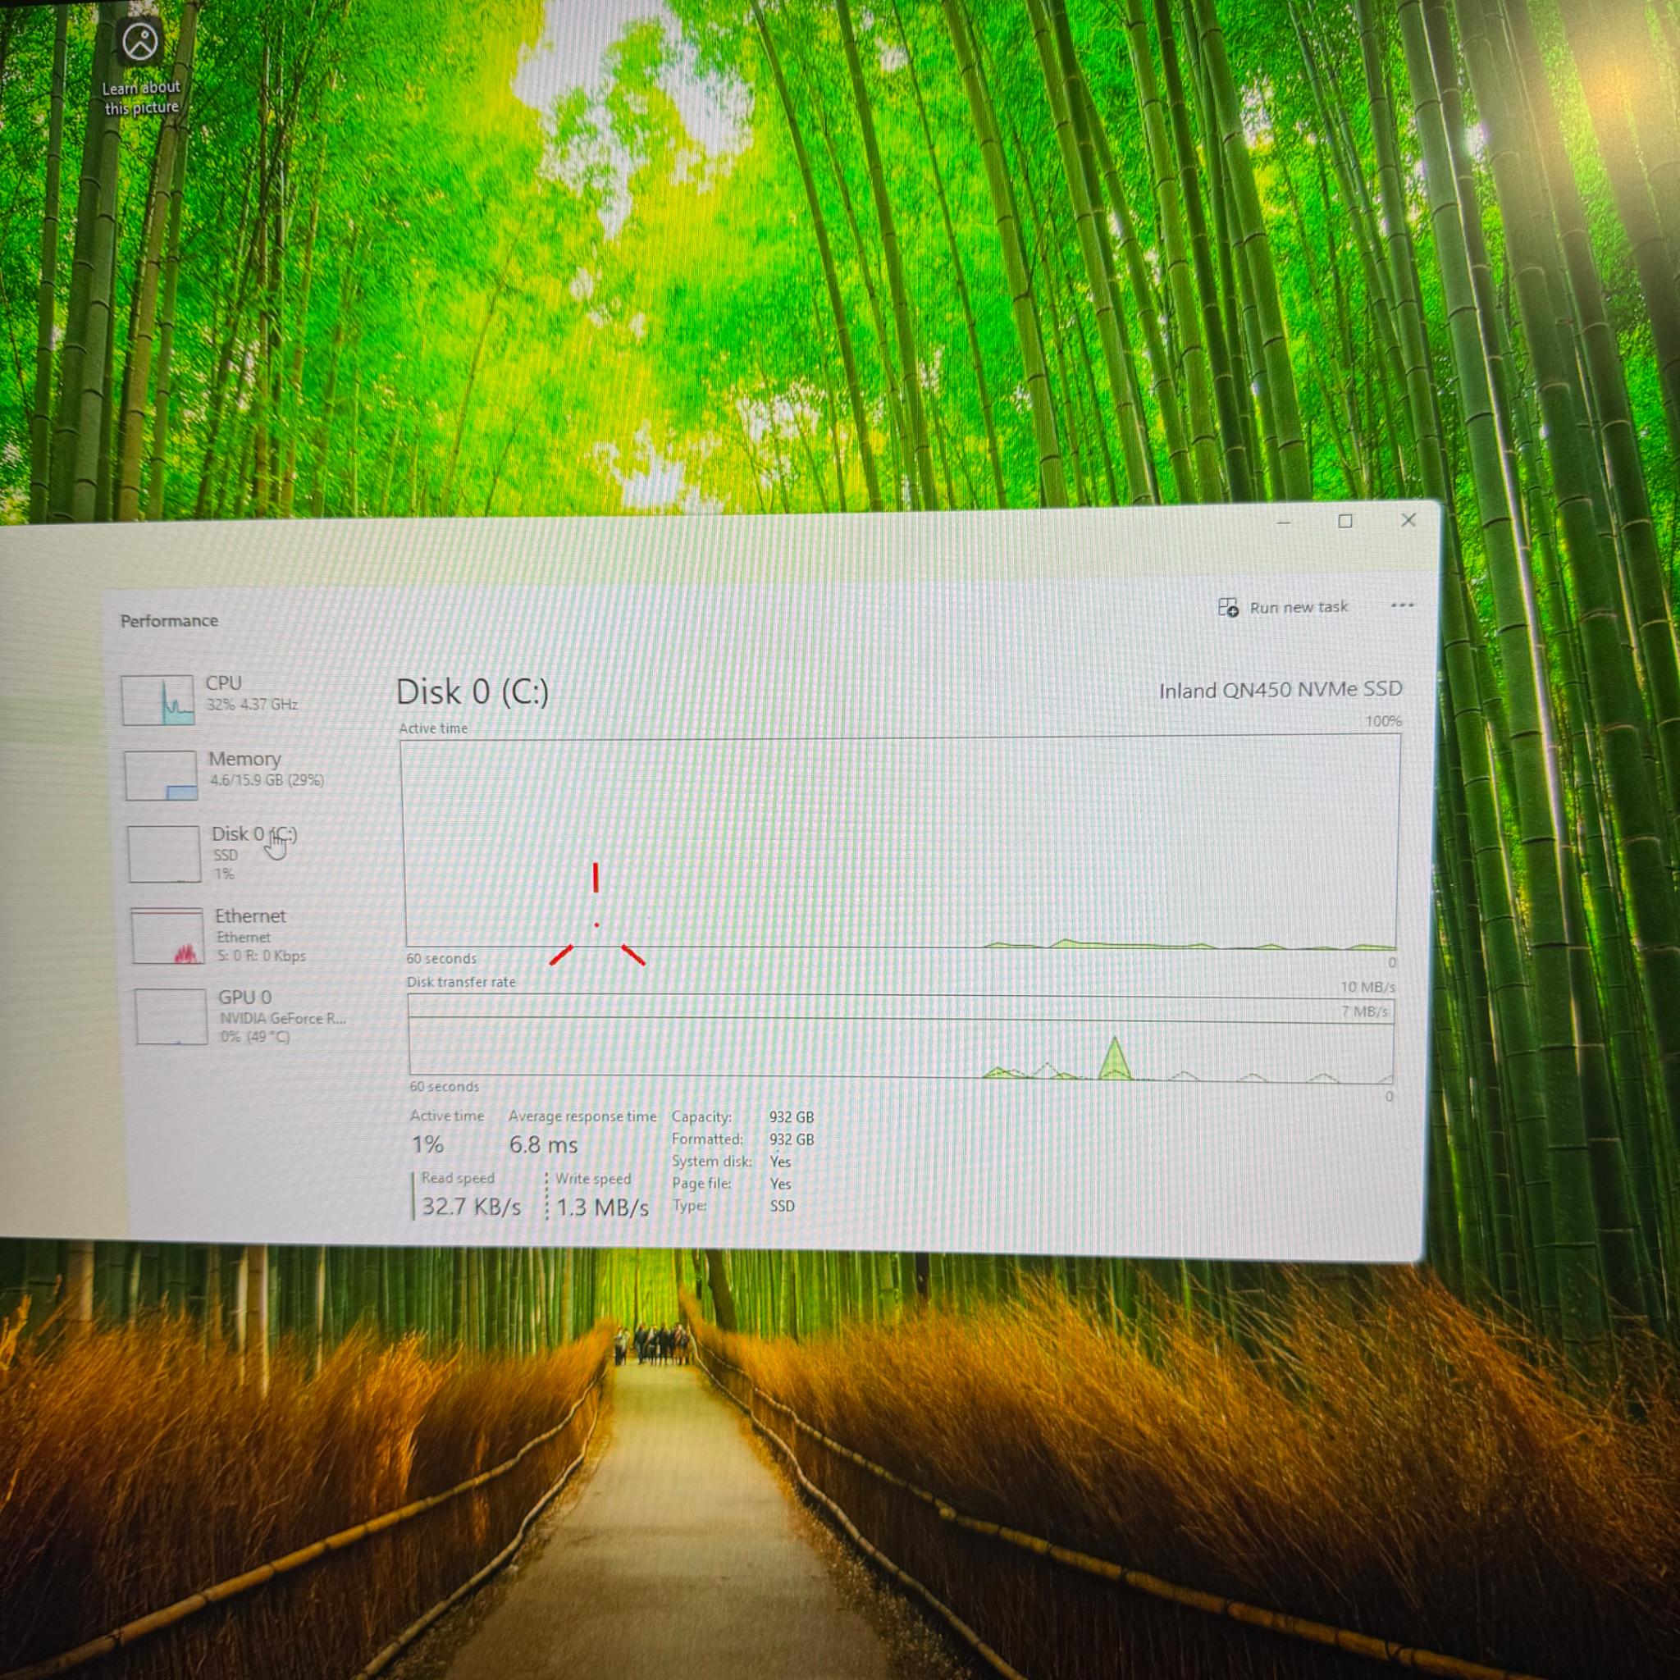Viewport: 1680px width, 1680px height.
Task: Click the 1% active time value
Action: point(427,1144)
